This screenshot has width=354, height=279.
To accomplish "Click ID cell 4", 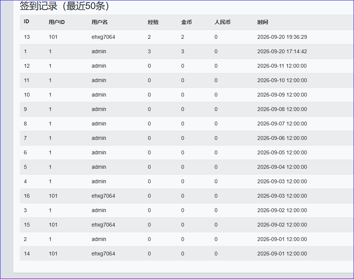I will coord(25,181).
